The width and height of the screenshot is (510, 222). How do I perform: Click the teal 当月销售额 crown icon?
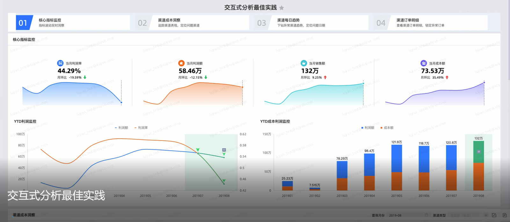coord(304,63)
